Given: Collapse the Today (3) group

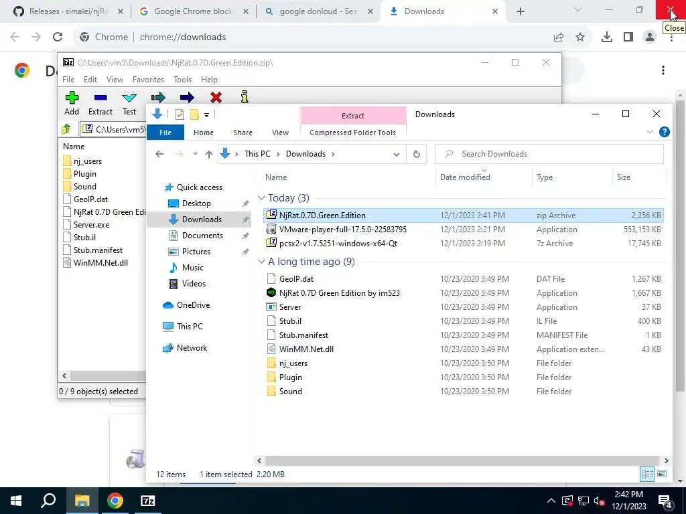Looking at the screenshot, I should pos(262,198).
